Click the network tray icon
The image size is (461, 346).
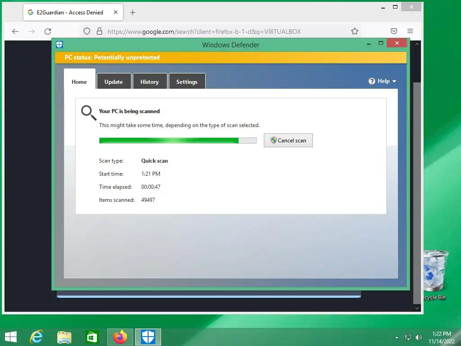click(408, 337)
